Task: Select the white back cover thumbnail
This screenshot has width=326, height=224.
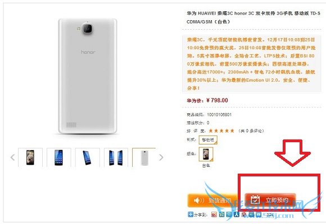Action: [x=144, y=157]
